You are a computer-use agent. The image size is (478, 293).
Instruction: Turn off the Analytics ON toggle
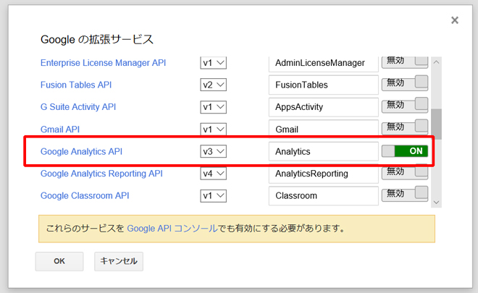tap(405, 151)
